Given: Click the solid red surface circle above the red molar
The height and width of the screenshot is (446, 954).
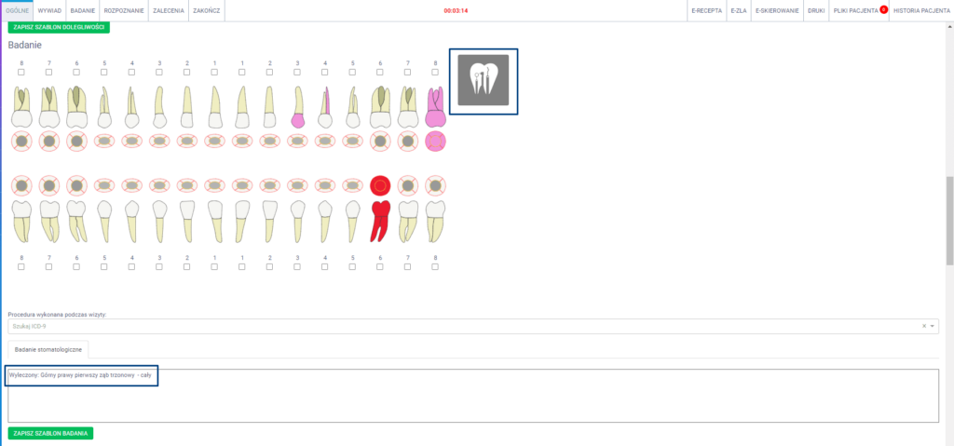Looking at the screenshot, I should tap(380, 185).
